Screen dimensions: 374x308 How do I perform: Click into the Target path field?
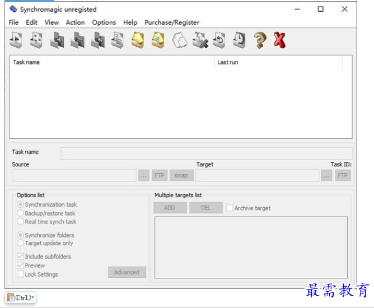[x=257, y=175]
